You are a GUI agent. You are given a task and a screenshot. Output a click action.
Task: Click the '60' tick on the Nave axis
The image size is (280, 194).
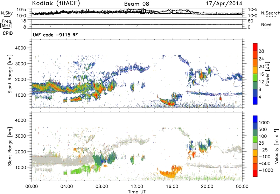coord(250,21)
